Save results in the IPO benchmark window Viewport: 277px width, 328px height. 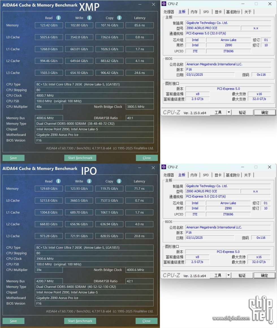pos(13,321)
